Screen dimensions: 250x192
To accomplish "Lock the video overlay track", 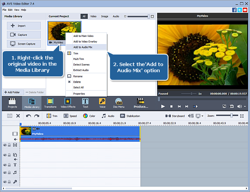I will click(x=9, y=155).
